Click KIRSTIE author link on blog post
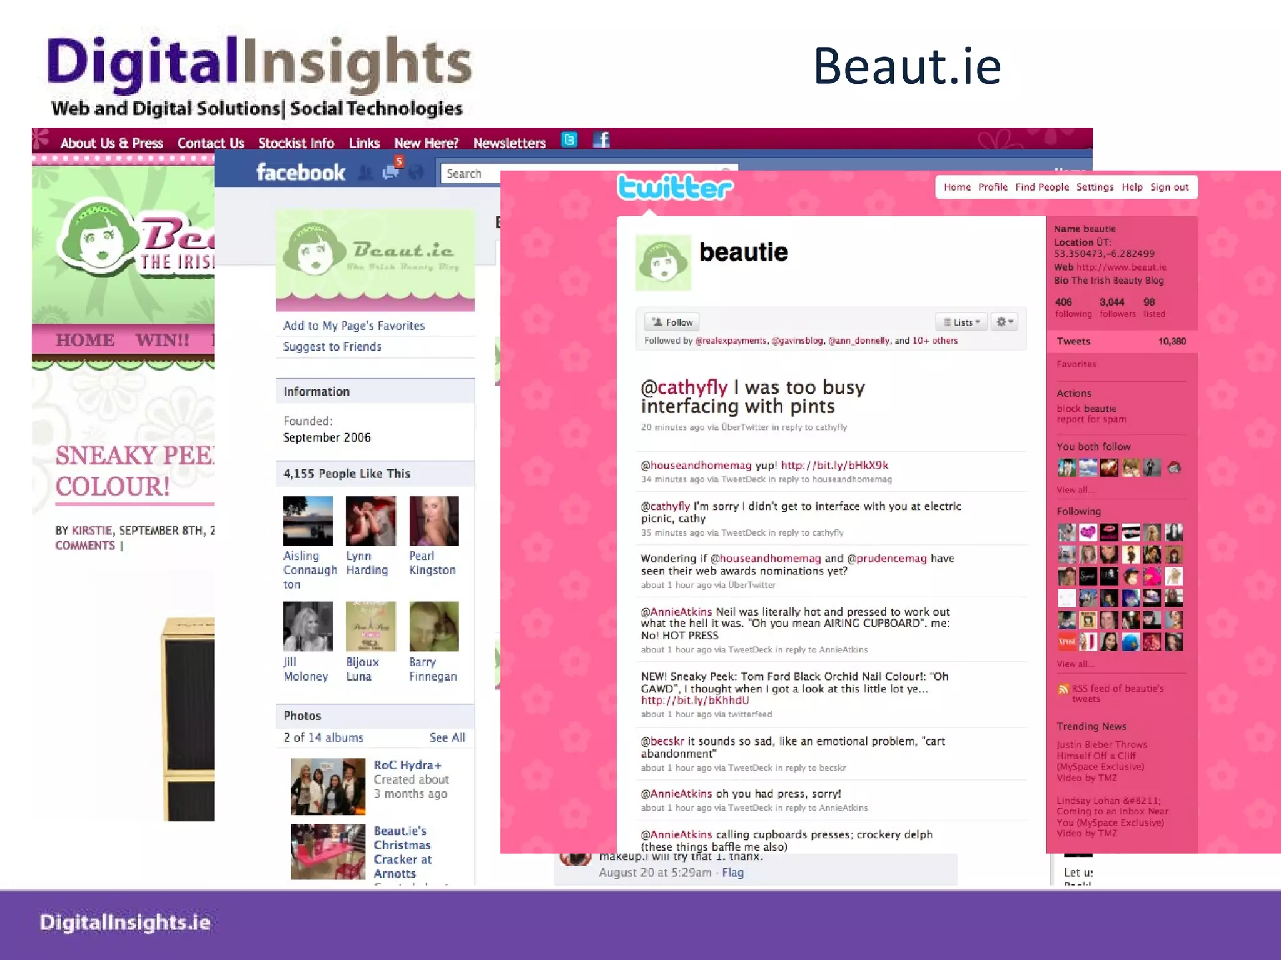The image size is (1281, 960). point(91,531)
